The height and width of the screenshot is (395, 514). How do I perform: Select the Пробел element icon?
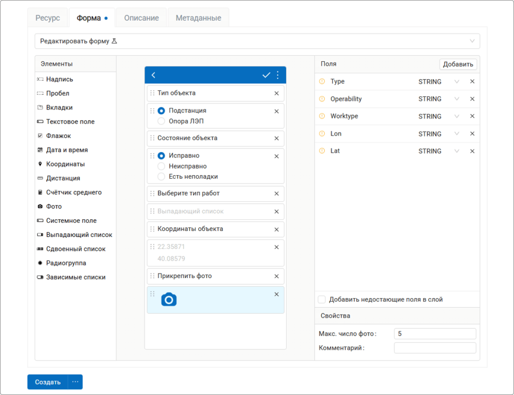click(x=40, y=93)
